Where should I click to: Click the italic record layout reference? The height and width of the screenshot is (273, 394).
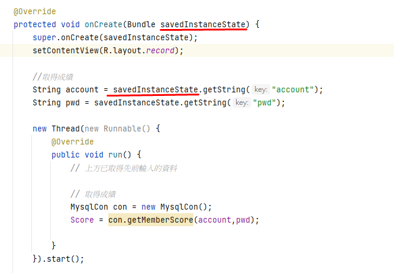click(x=160, y=50)
